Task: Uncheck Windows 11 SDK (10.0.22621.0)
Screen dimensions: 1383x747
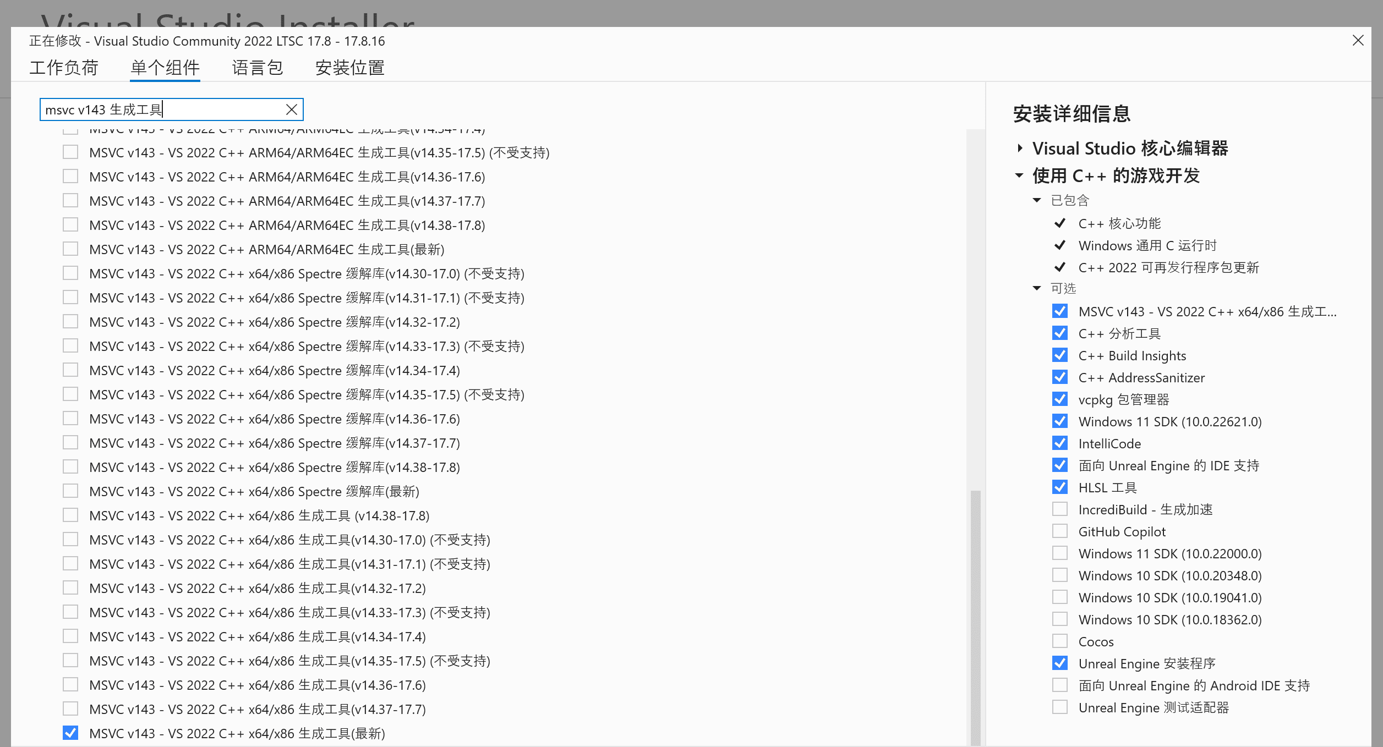Action: pos(1059,421)
